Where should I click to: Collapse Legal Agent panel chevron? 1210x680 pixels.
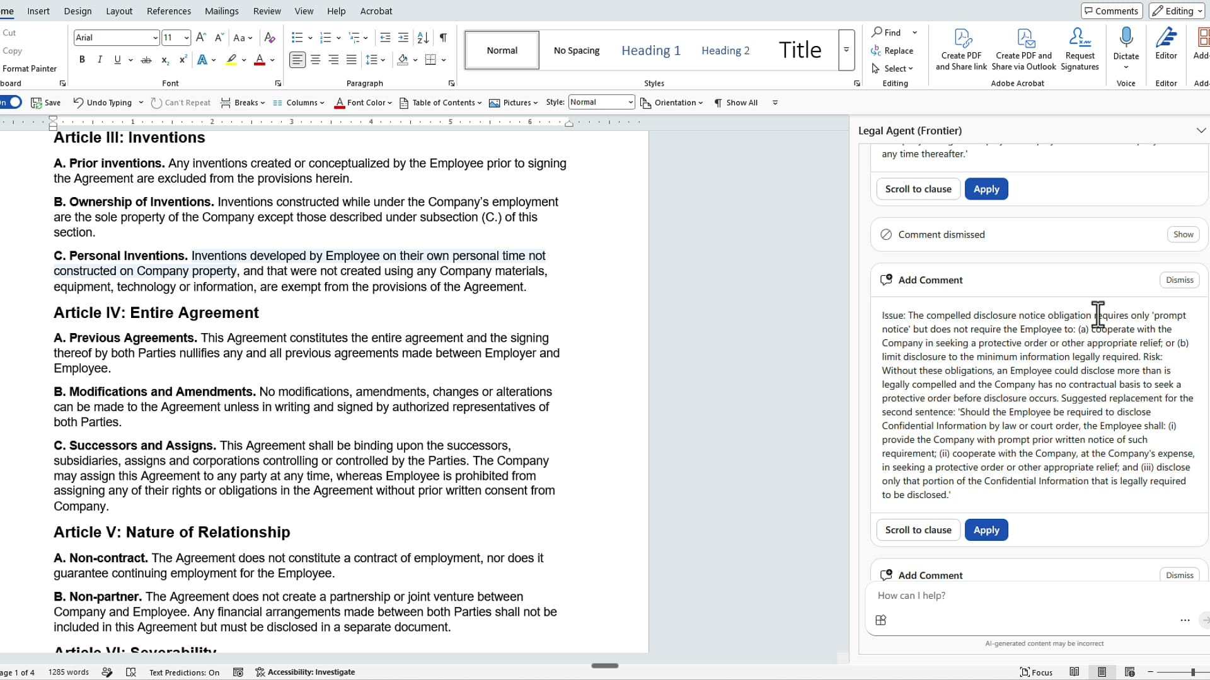[1201, 130]
